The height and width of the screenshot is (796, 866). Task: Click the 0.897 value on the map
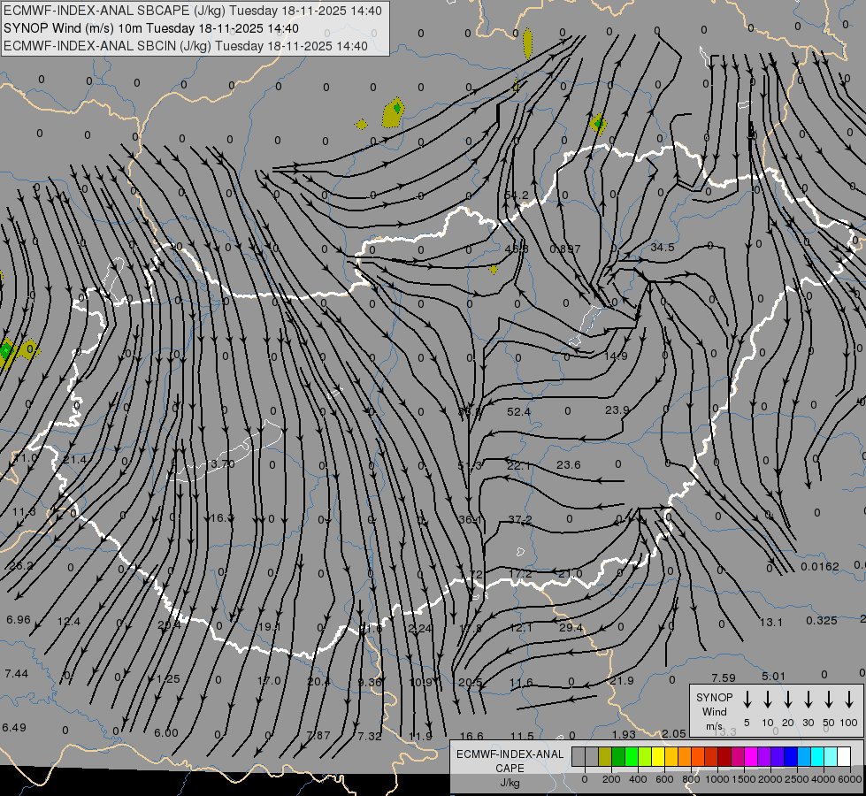tap(565, 249)
